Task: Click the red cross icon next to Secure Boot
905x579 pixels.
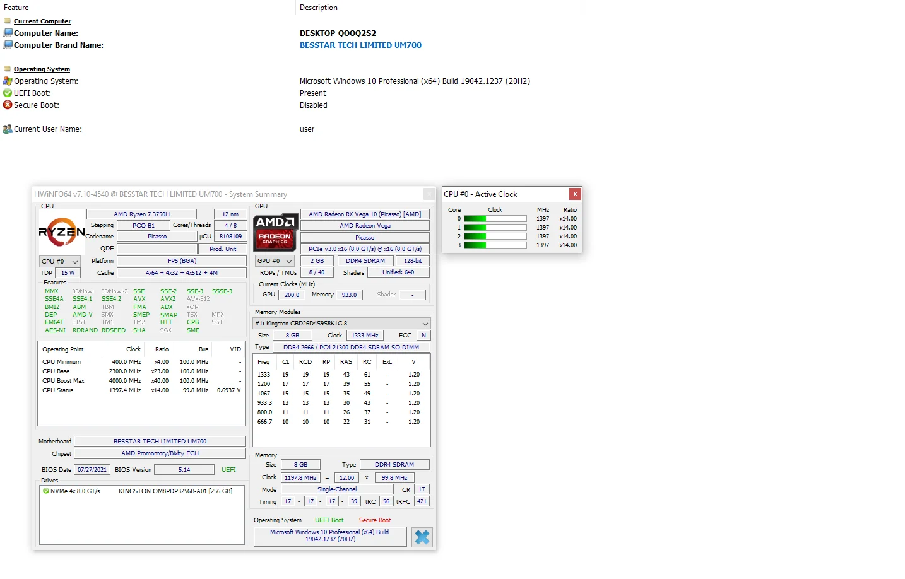Action: pyautogui.click(x=8, y=105)
